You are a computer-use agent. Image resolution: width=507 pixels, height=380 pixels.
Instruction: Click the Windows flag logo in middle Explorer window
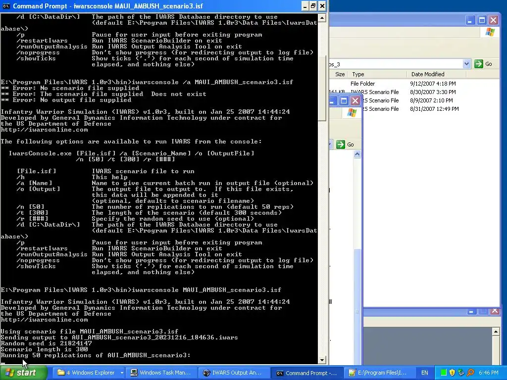(x=352, y=112)
